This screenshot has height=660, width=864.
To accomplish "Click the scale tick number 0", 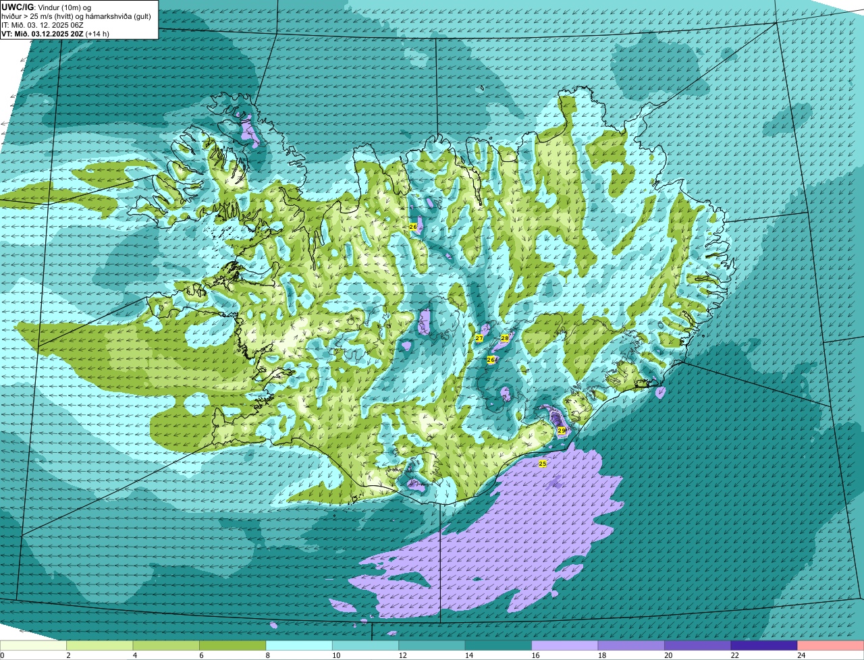I will (x=2, y=655).
